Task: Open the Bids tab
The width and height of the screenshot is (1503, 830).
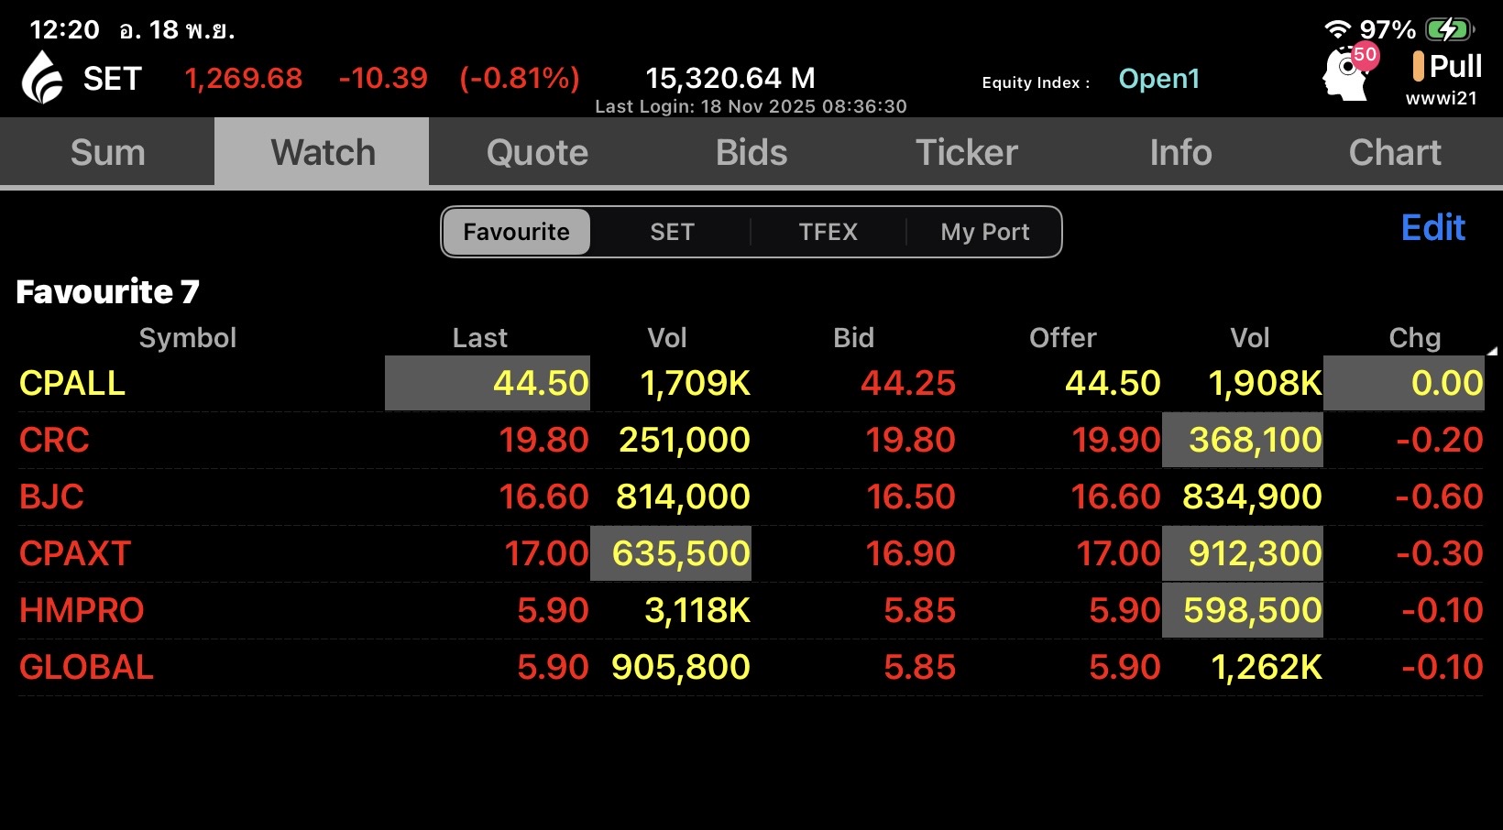Action: click(x=751, y=152)
